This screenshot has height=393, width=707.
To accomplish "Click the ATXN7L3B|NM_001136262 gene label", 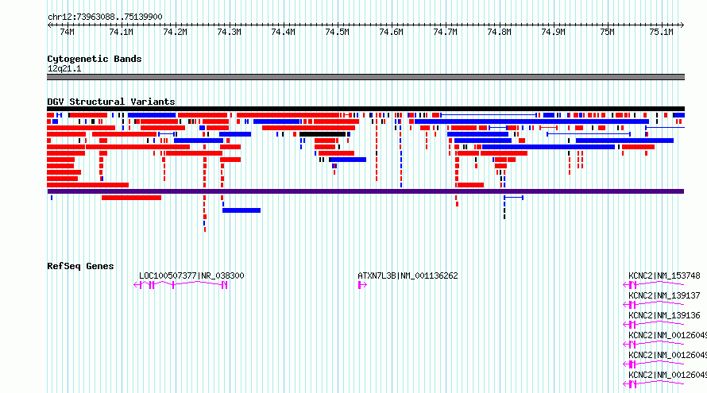I will point(408,275).
